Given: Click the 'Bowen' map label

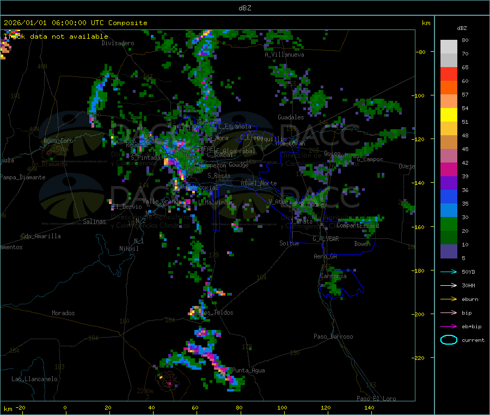Looking at the screenshot, I should pos(362,243).
